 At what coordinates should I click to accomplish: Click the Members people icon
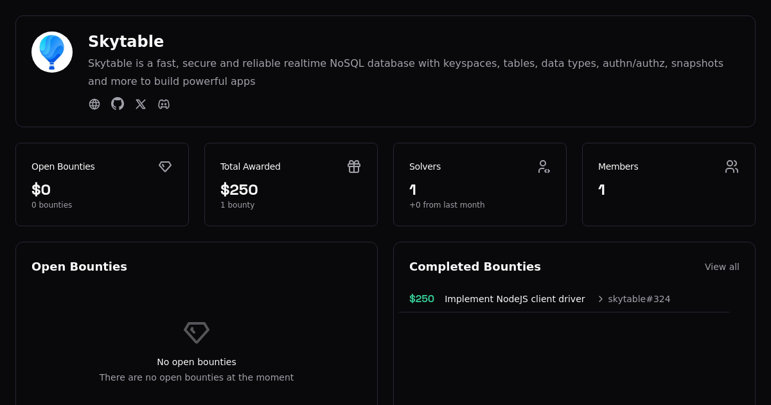click(x=732, y=166)
